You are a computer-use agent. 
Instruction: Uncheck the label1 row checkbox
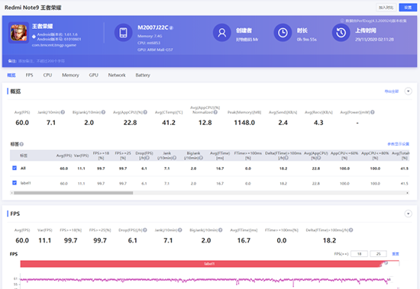click(15, 183)
